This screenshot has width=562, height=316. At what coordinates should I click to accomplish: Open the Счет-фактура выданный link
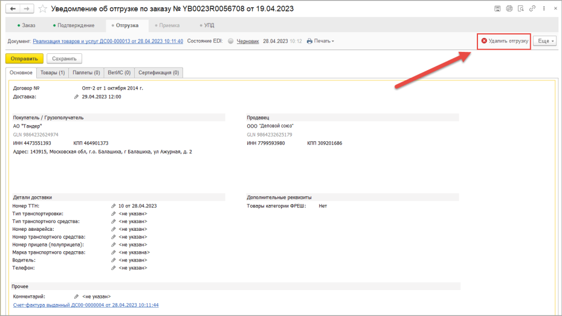pos(86,305)
